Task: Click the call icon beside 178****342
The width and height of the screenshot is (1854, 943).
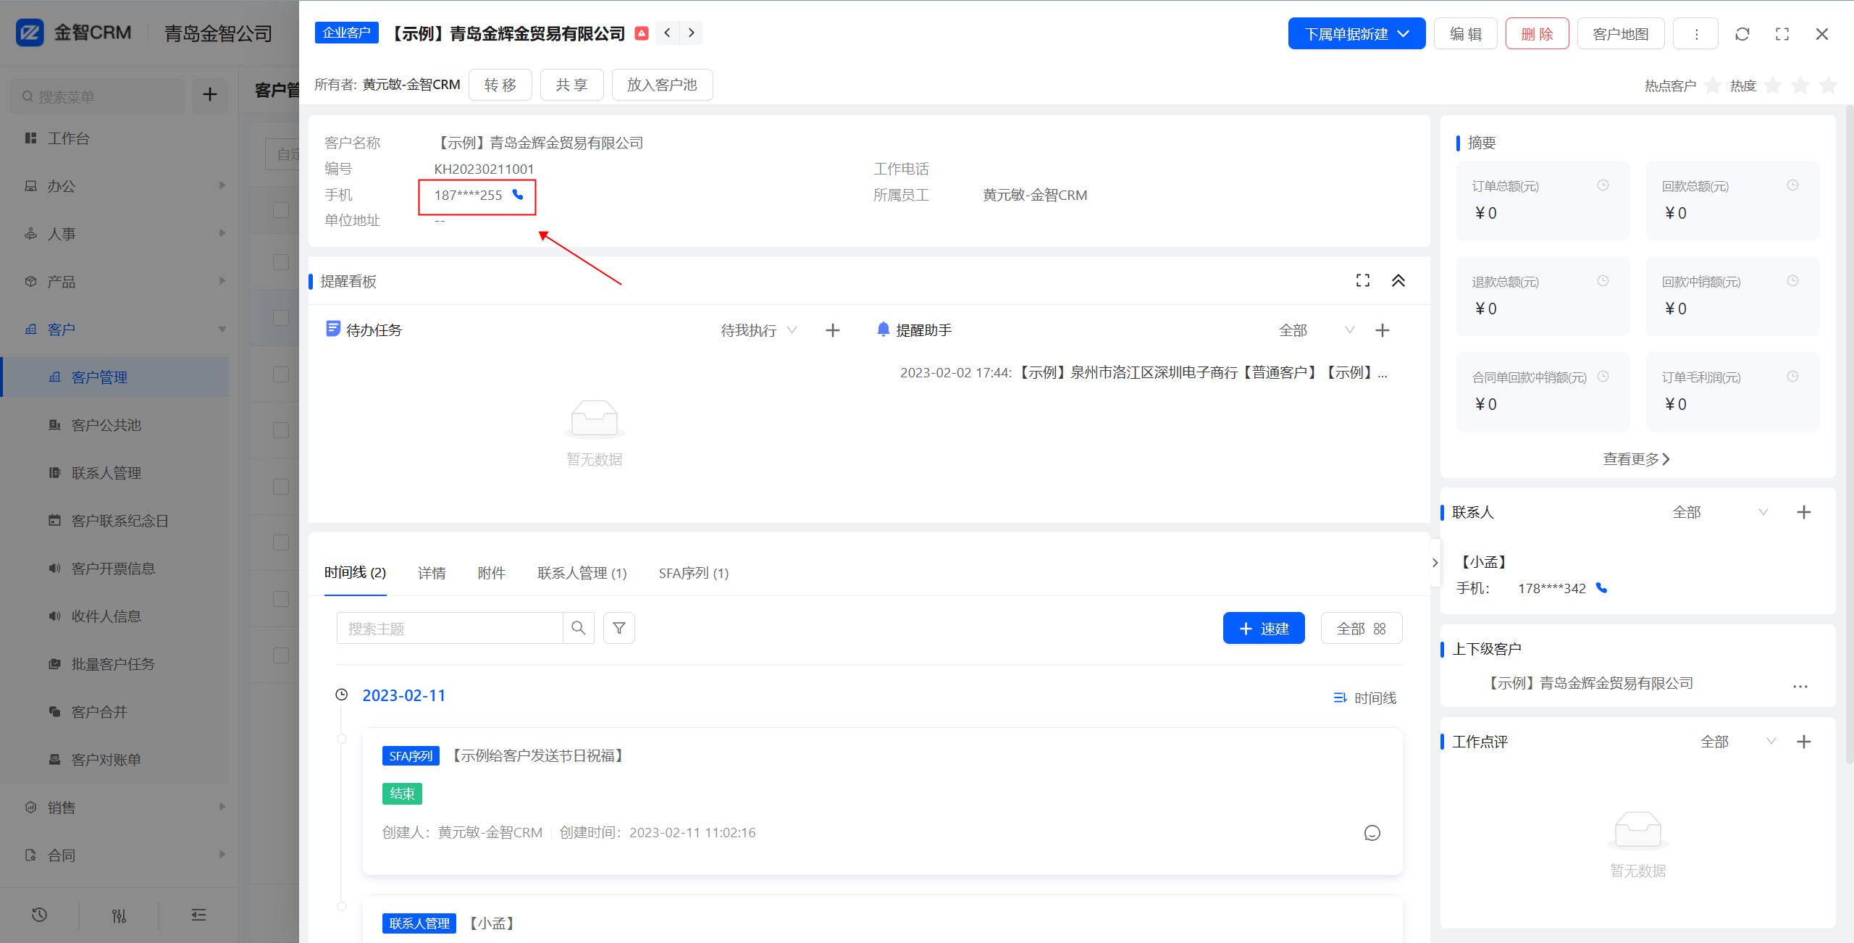Action: 1602,588
